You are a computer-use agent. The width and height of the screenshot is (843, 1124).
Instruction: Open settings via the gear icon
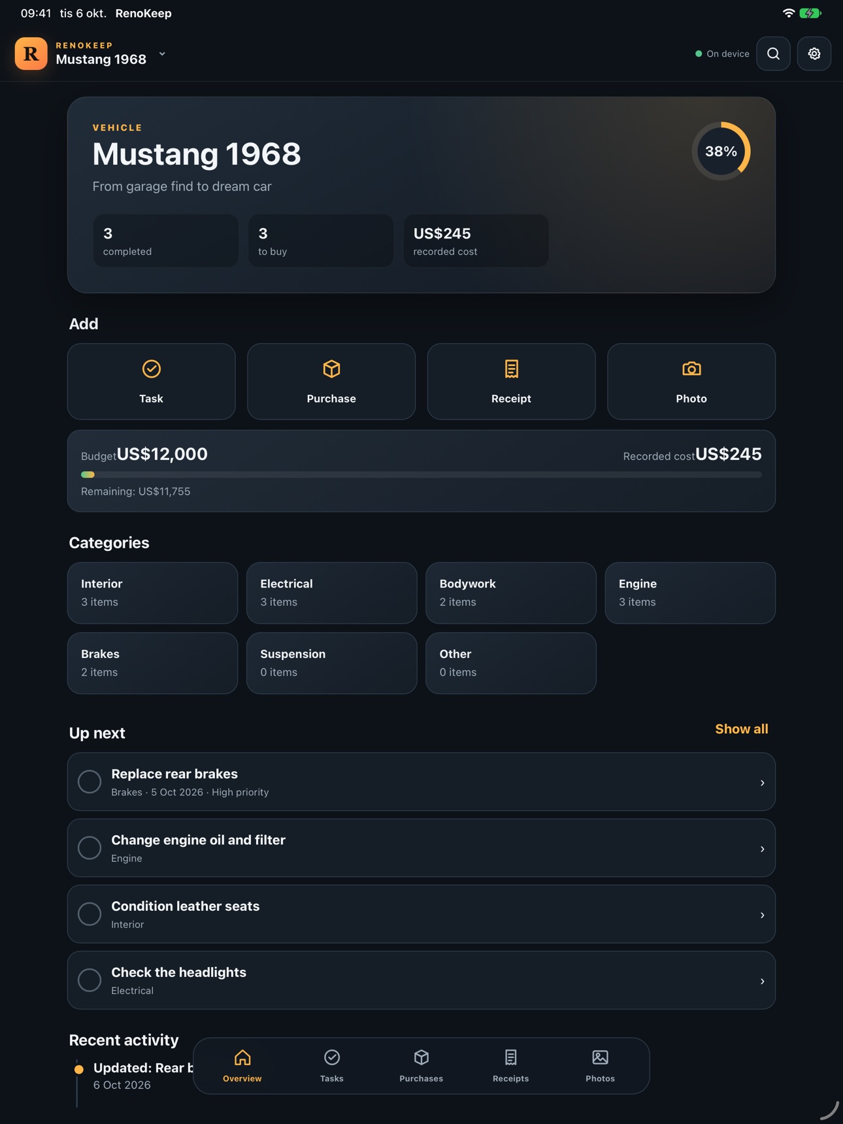(x=814, y=54)
